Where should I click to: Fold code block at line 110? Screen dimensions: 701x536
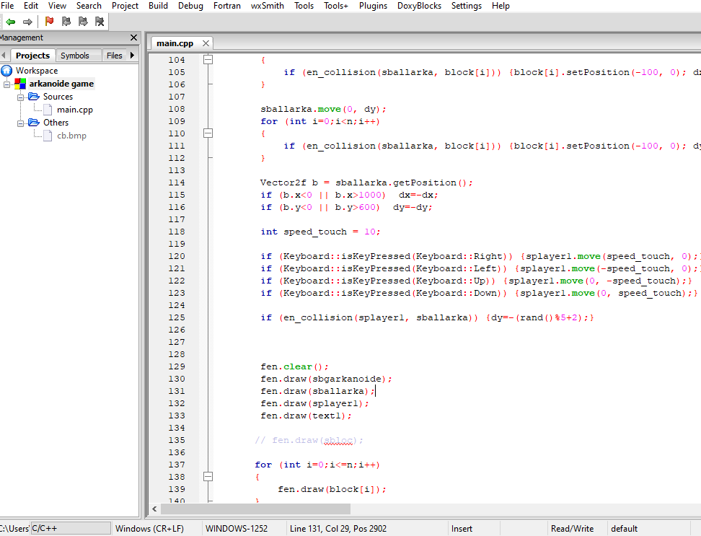click(x=208, y=133)
